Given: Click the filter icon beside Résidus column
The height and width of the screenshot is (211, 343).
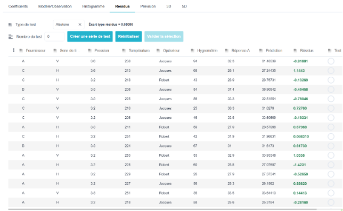Looking at the screenshot, I should (295, 51).
